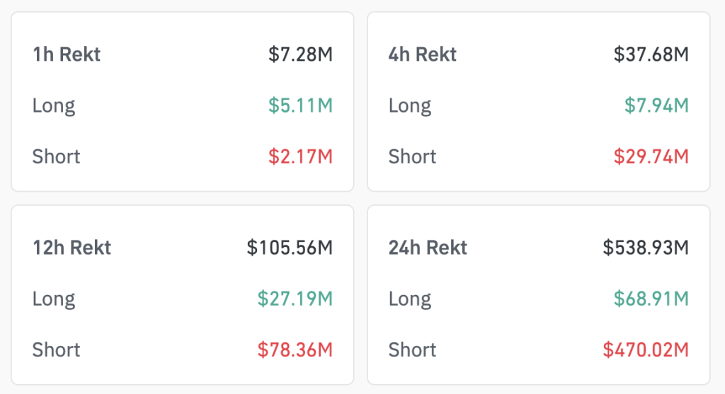Select the 12h Long $27.19M value
The height and width of the screenshot is (394, 725).
click(295, 299)
